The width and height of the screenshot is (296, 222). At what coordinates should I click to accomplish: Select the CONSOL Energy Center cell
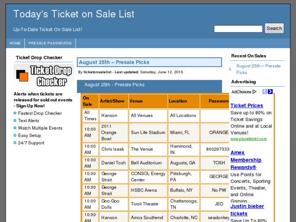tap(148, 177)
